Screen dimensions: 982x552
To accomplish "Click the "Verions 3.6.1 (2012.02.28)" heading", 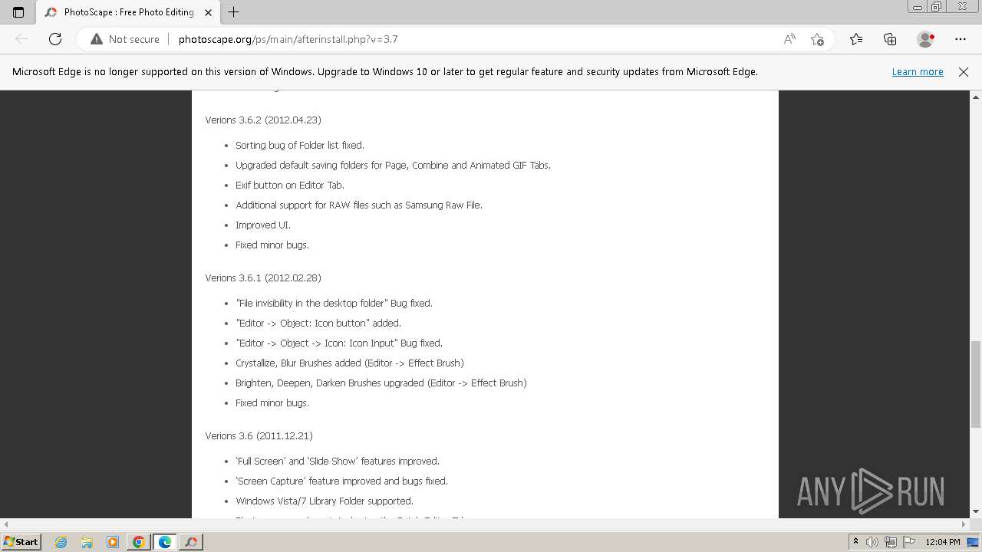I will 263,278.
